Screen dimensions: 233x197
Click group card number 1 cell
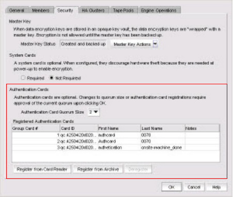36,135
